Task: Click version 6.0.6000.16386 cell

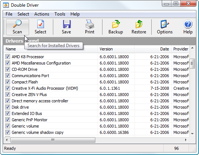Action: coord(114,132)
